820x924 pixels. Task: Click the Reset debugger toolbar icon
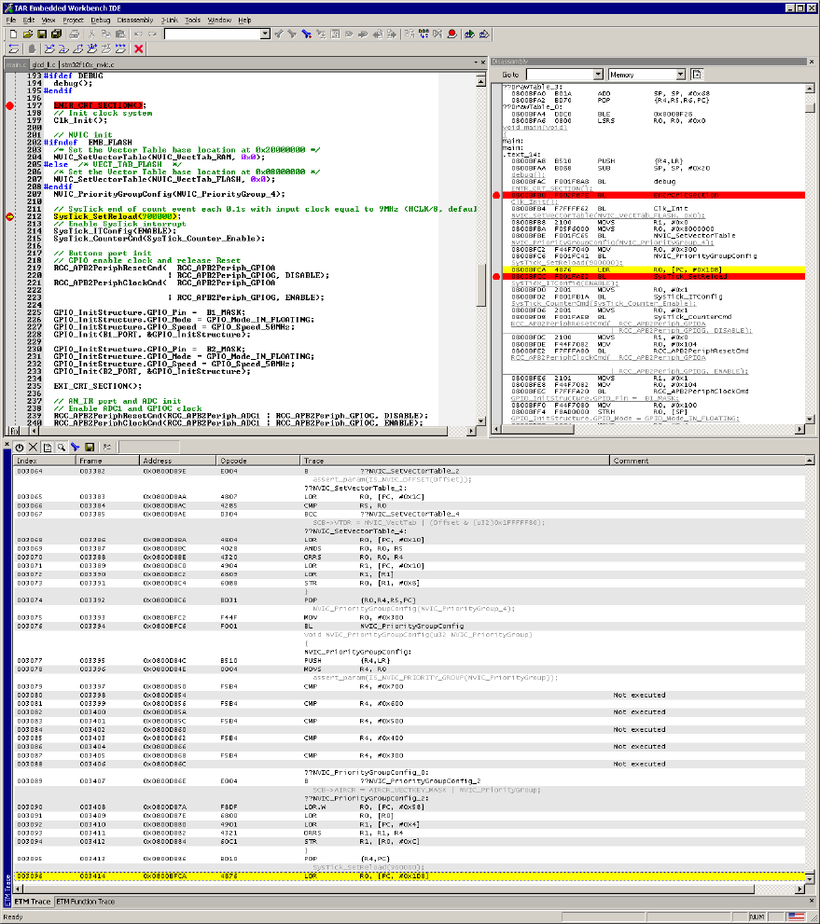(13, 48)
